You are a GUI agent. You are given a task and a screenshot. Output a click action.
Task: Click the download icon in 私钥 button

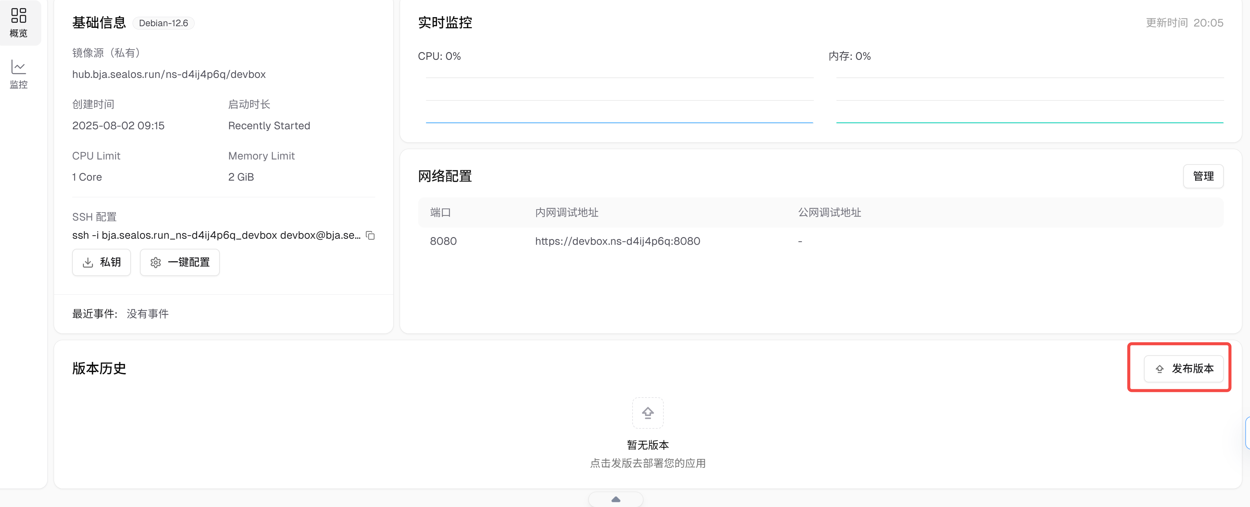pyautogui.click(x=88, y=263)
